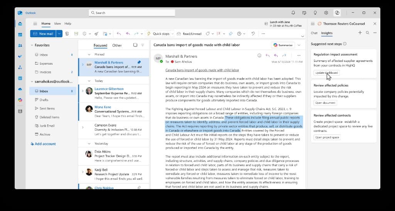This screenshot has height=211, width=395.
Task: Open the ribbon more options ellipsis
Action: [x=263, y=33]
